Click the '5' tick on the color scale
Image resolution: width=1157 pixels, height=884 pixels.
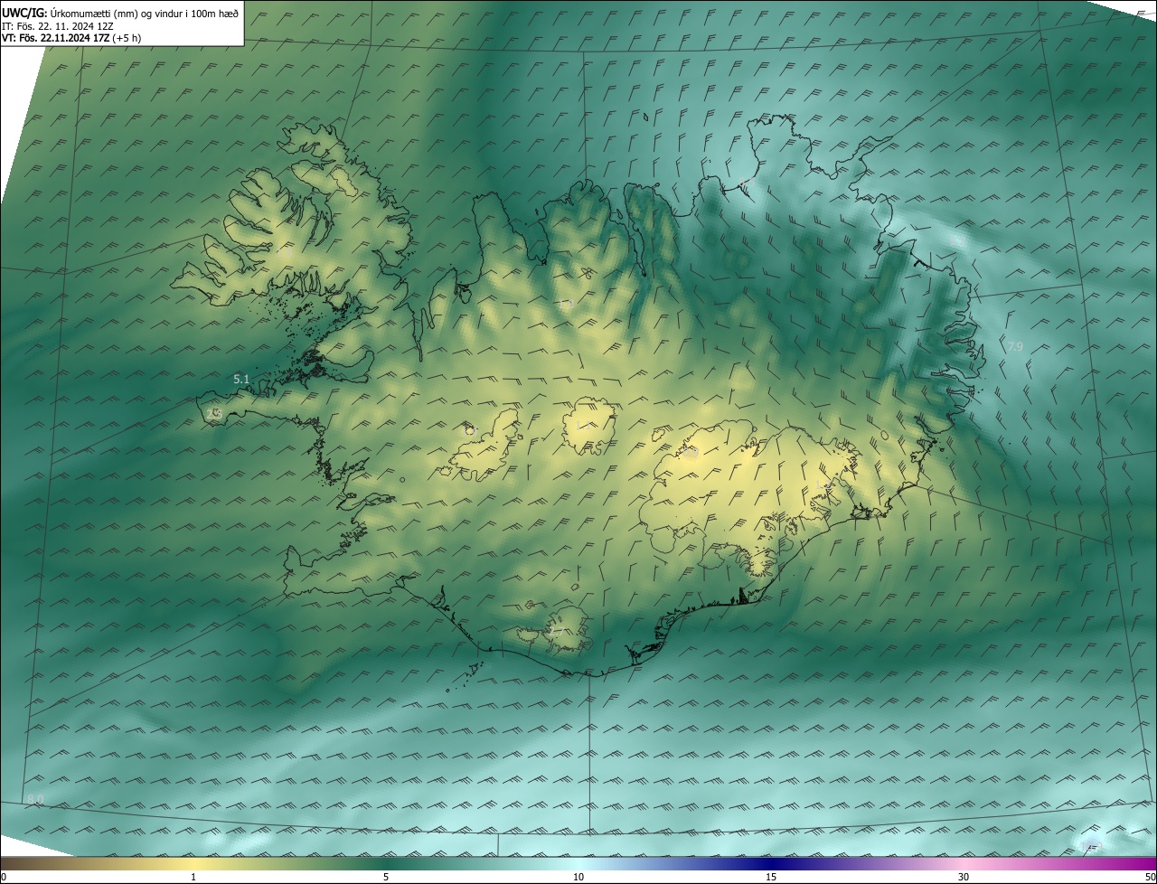[386, 877]
